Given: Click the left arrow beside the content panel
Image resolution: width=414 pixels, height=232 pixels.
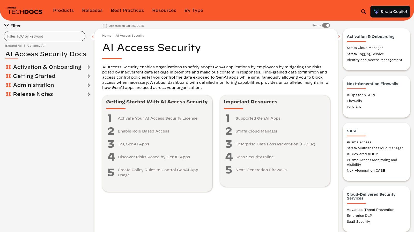Looking at the screenshot, I should point(93,37).
